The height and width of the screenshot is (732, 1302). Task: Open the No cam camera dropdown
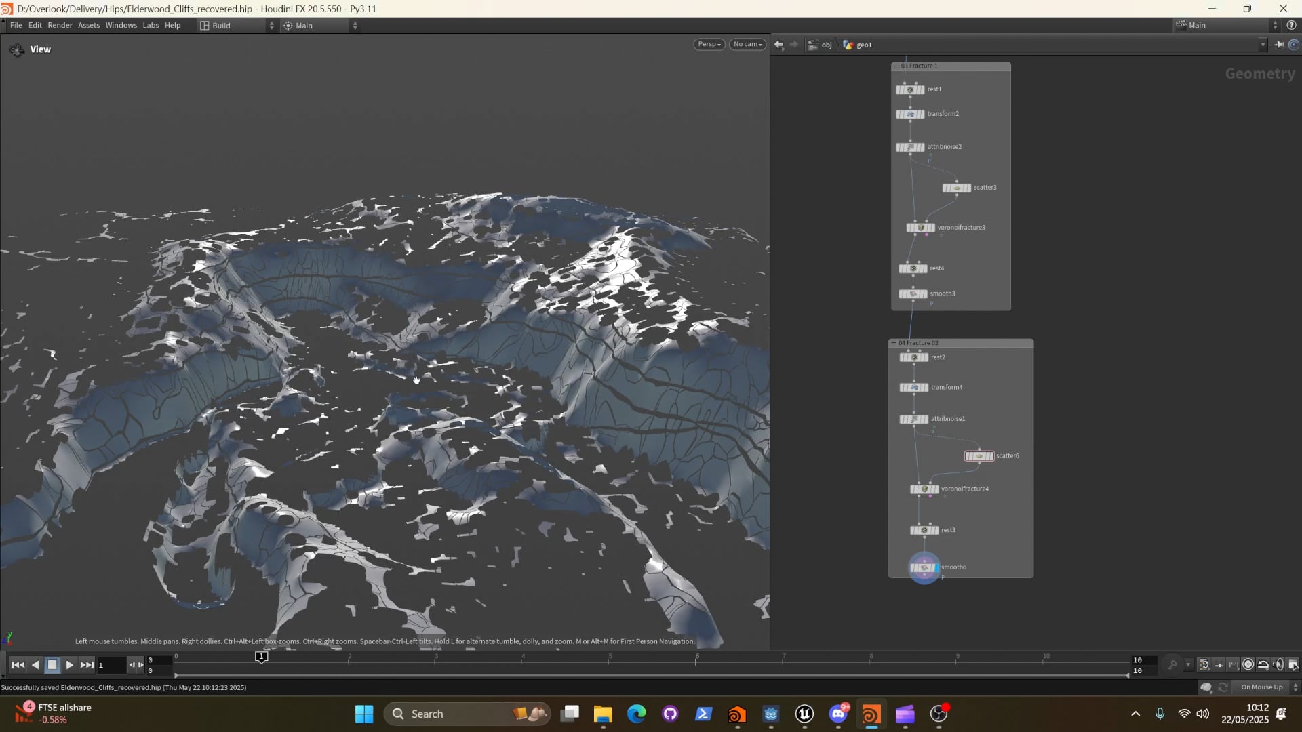pyautogui.click(x=747, y=44)
